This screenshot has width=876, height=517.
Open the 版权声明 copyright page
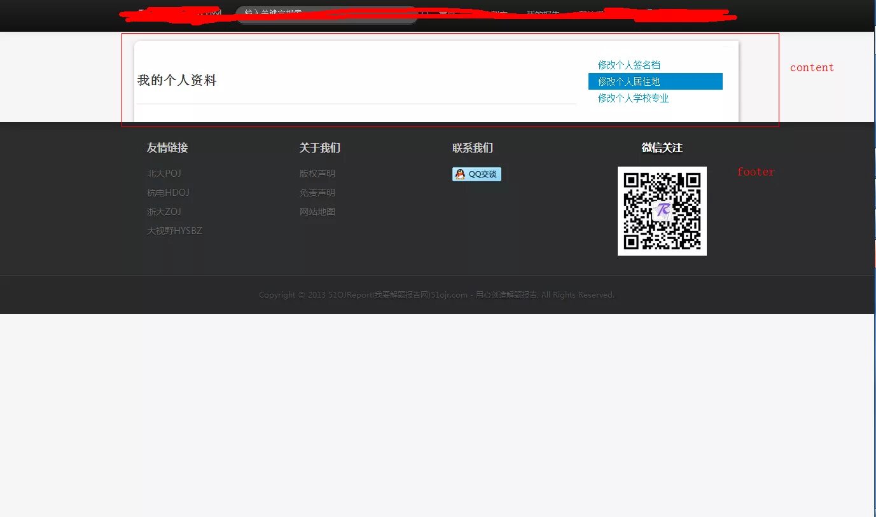[317, 174]
